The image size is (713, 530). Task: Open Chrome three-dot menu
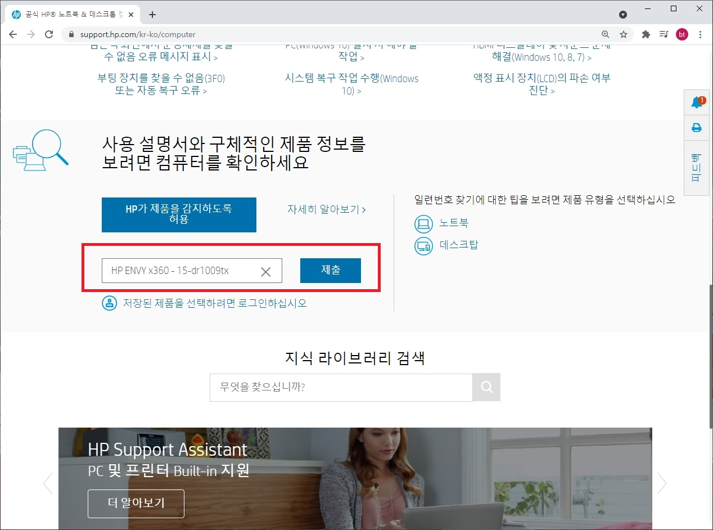click(700, 34)
